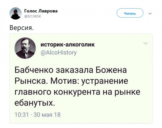Open the 10:31 timestamp of quoted tweet

(x=21, y=115)
